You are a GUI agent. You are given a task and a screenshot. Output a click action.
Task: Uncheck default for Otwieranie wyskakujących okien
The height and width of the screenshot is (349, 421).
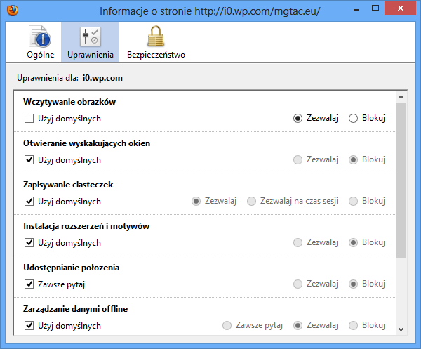(x=29, y=159)
